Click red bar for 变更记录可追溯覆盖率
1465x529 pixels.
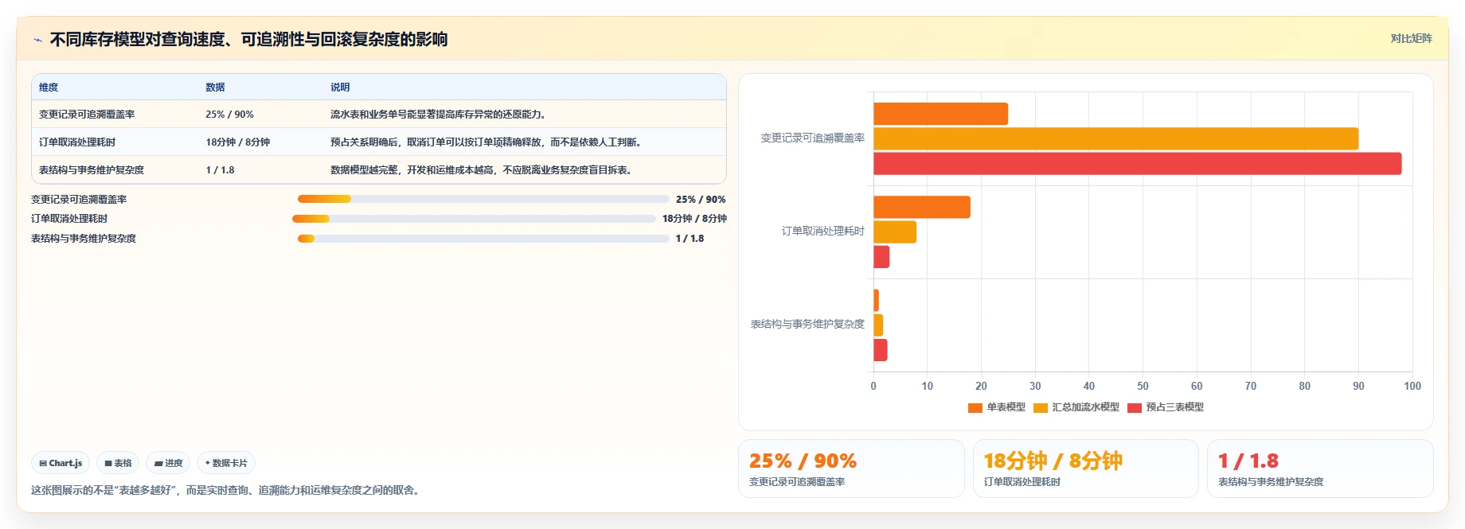[x=1137, y=164]
